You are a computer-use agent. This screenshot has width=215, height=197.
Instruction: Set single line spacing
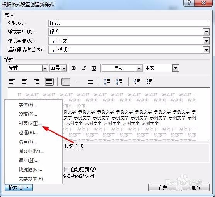66,82
